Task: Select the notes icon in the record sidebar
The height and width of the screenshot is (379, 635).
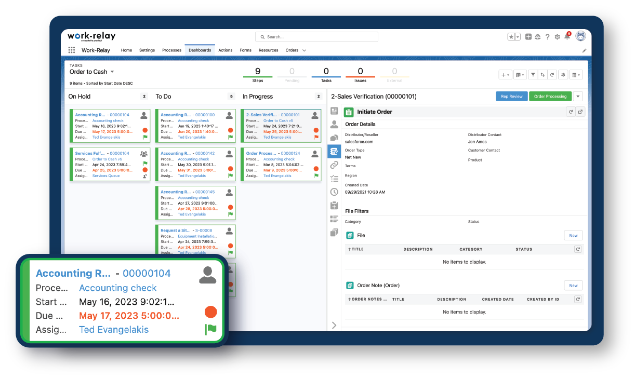Action: [x=334, y=151]
